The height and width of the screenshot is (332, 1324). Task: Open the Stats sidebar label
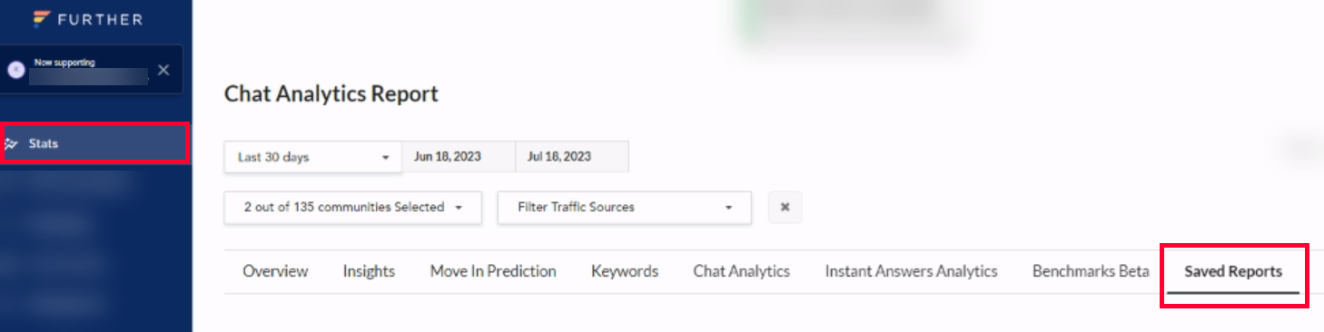point(44,143)
